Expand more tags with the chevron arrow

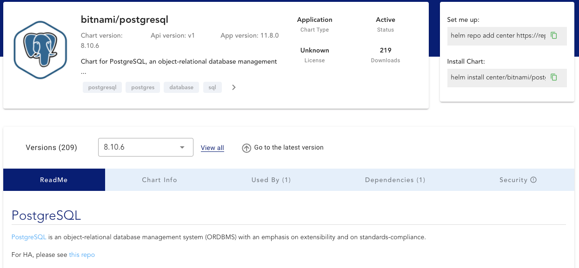(x=234, y=87)
